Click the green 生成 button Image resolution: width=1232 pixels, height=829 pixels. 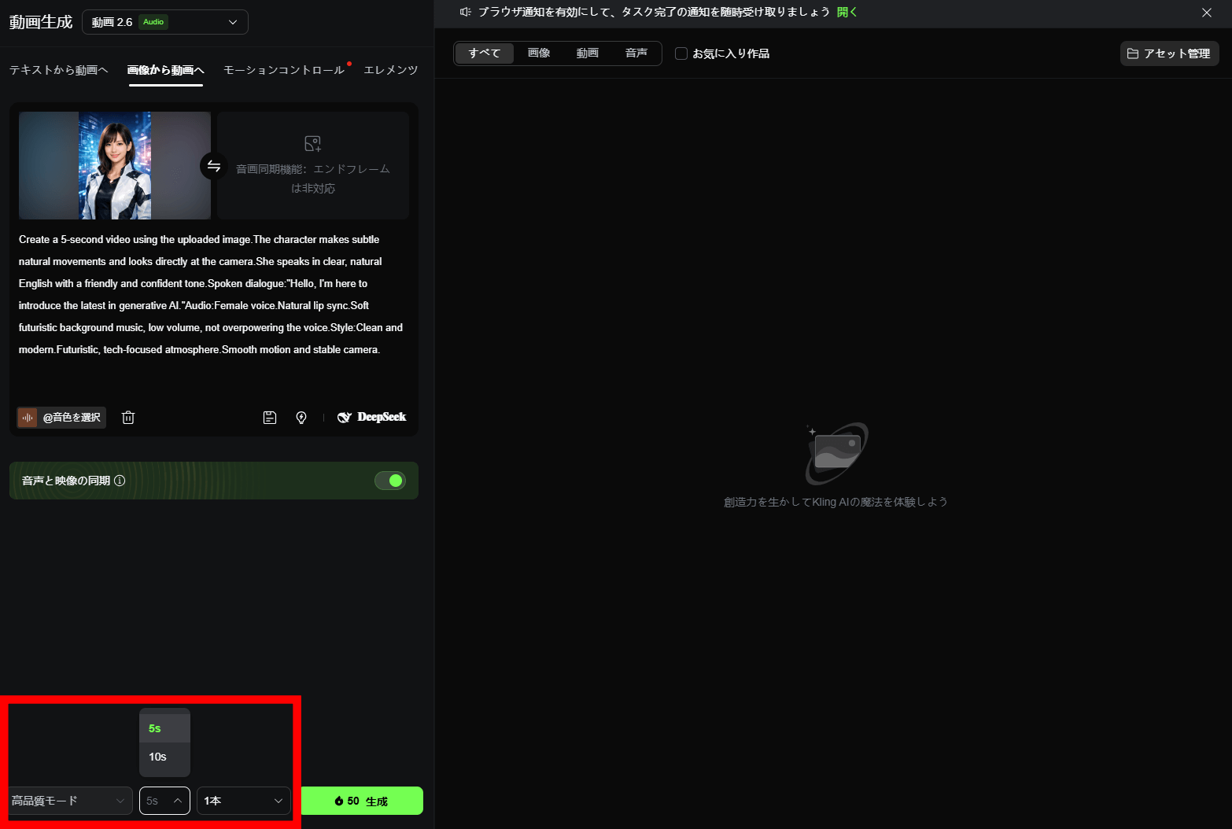[362, 801]
